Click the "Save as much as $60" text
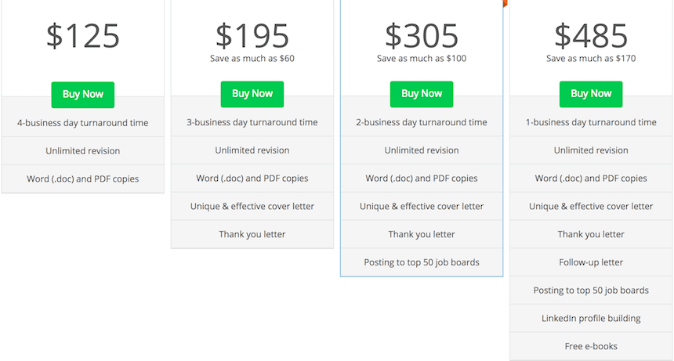The height and width of the screenshot is (361, 674). point(252,58)
